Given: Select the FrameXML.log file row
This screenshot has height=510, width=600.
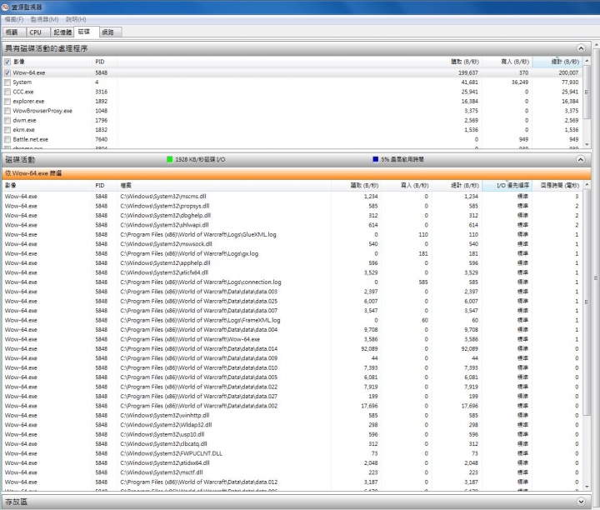Looking at the screenshot, I should (x=292, y=320).
